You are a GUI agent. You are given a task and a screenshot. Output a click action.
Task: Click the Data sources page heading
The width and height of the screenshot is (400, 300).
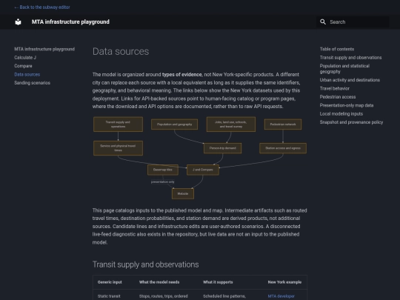(121, 51)
